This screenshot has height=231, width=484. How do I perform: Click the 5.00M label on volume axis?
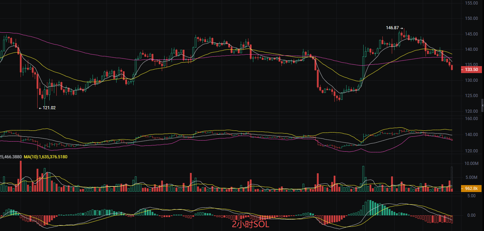pyautogui.click(x=471, y=177)
